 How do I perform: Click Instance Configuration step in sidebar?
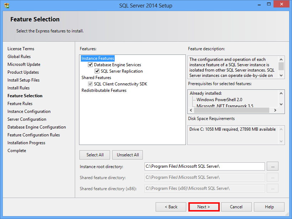click(29, 111)
